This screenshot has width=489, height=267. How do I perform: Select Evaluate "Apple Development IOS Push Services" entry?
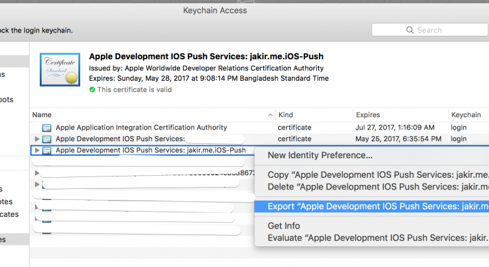tap(377, 238)
